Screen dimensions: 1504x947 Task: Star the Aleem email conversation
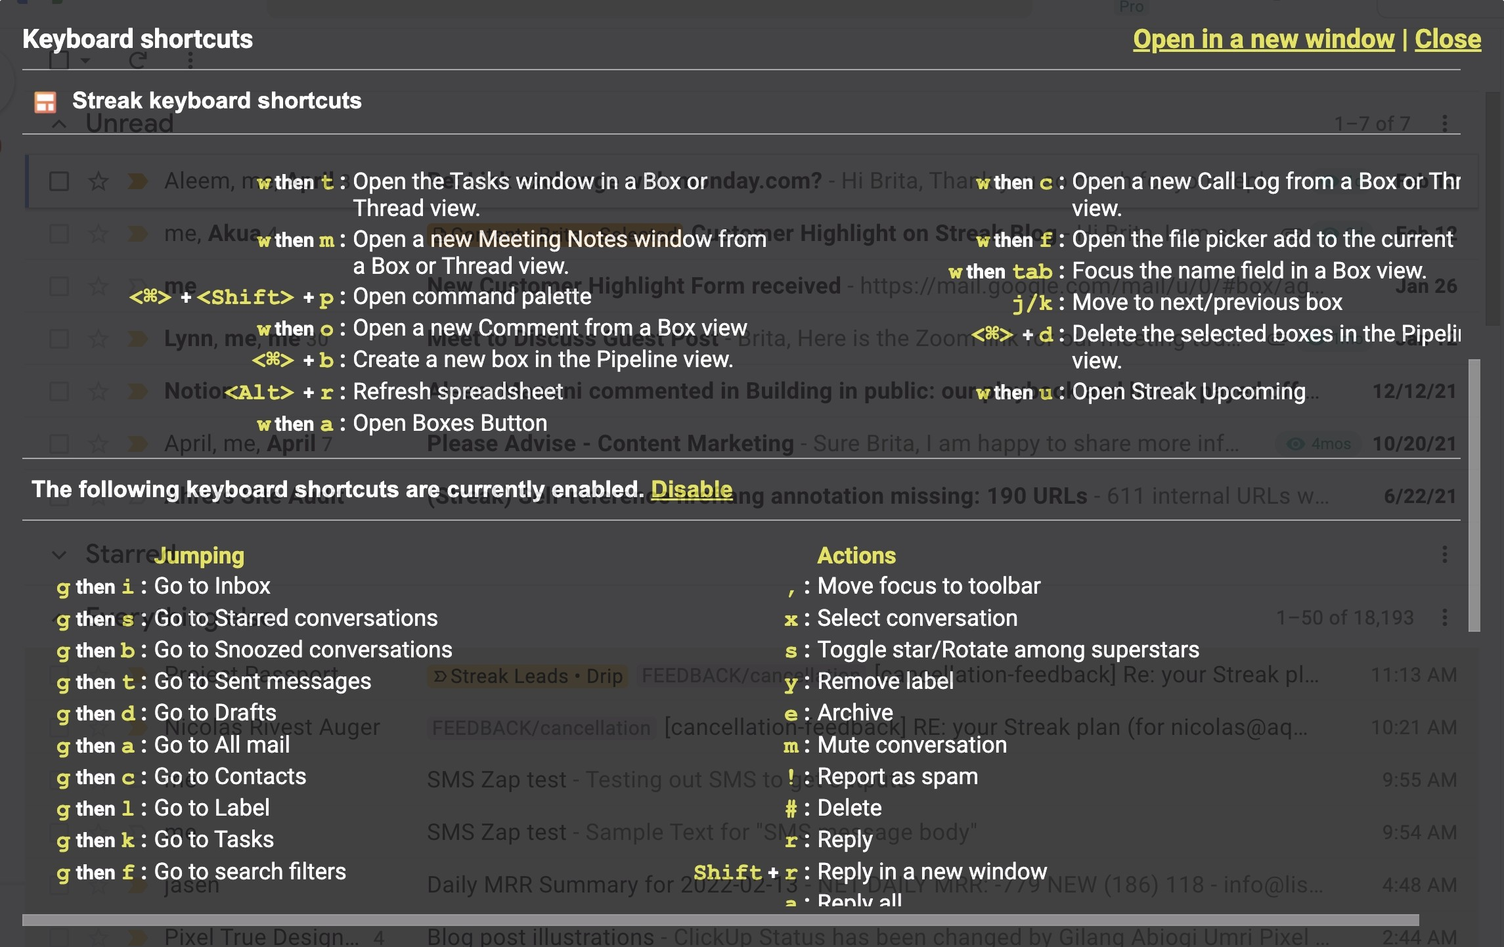(x=99, y=181)
